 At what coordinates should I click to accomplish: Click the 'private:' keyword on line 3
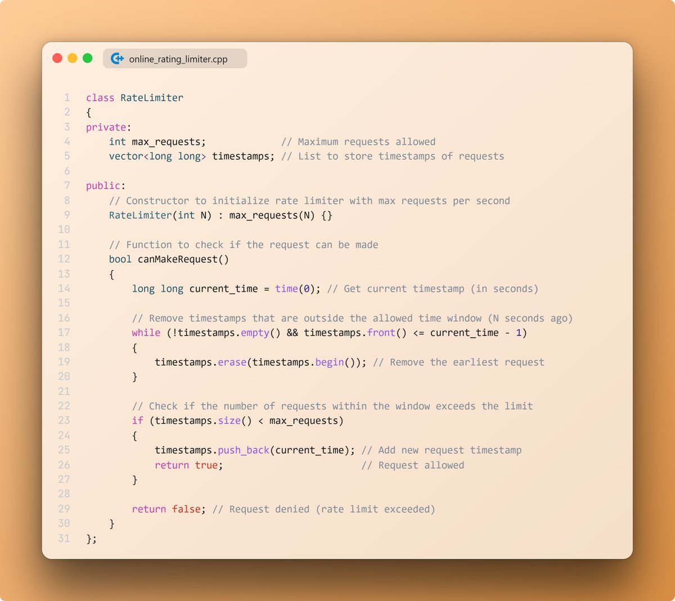point(109,127)
